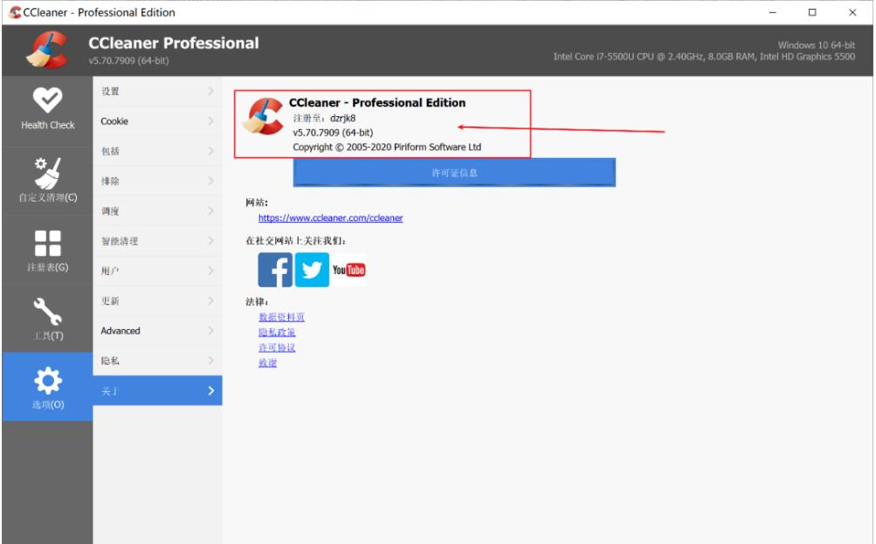Open the YouTube social icon

[x=348, y=270]
